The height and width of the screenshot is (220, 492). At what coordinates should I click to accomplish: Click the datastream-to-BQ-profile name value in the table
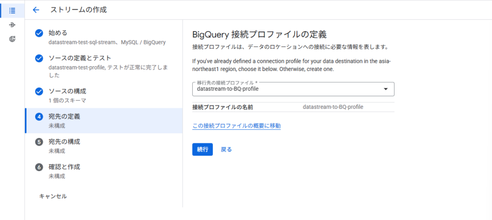point(333,107)
